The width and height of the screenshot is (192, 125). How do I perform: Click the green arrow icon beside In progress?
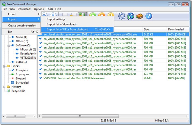[13, 74]
